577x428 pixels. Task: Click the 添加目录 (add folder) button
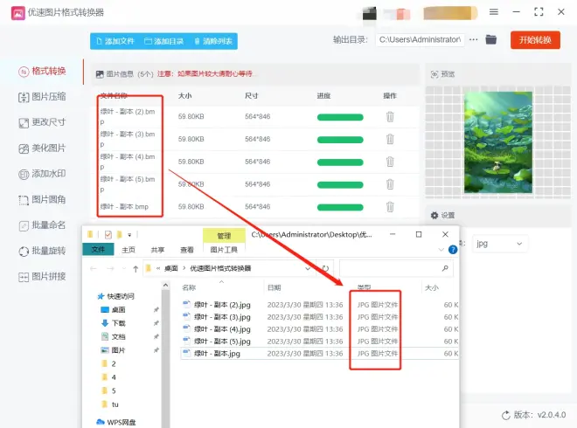click(163, 41)
